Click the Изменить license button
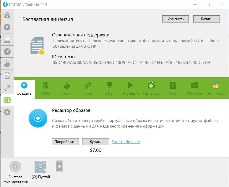This screenshot has height=187, width=229. click(176, 19)
